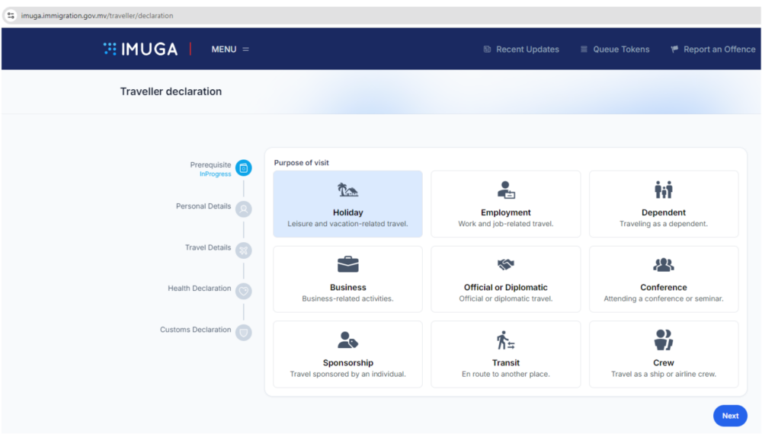The width and height of the screenshot is (762, 434).
Task: Click the Conference group icon
Action: coord(663,264)
